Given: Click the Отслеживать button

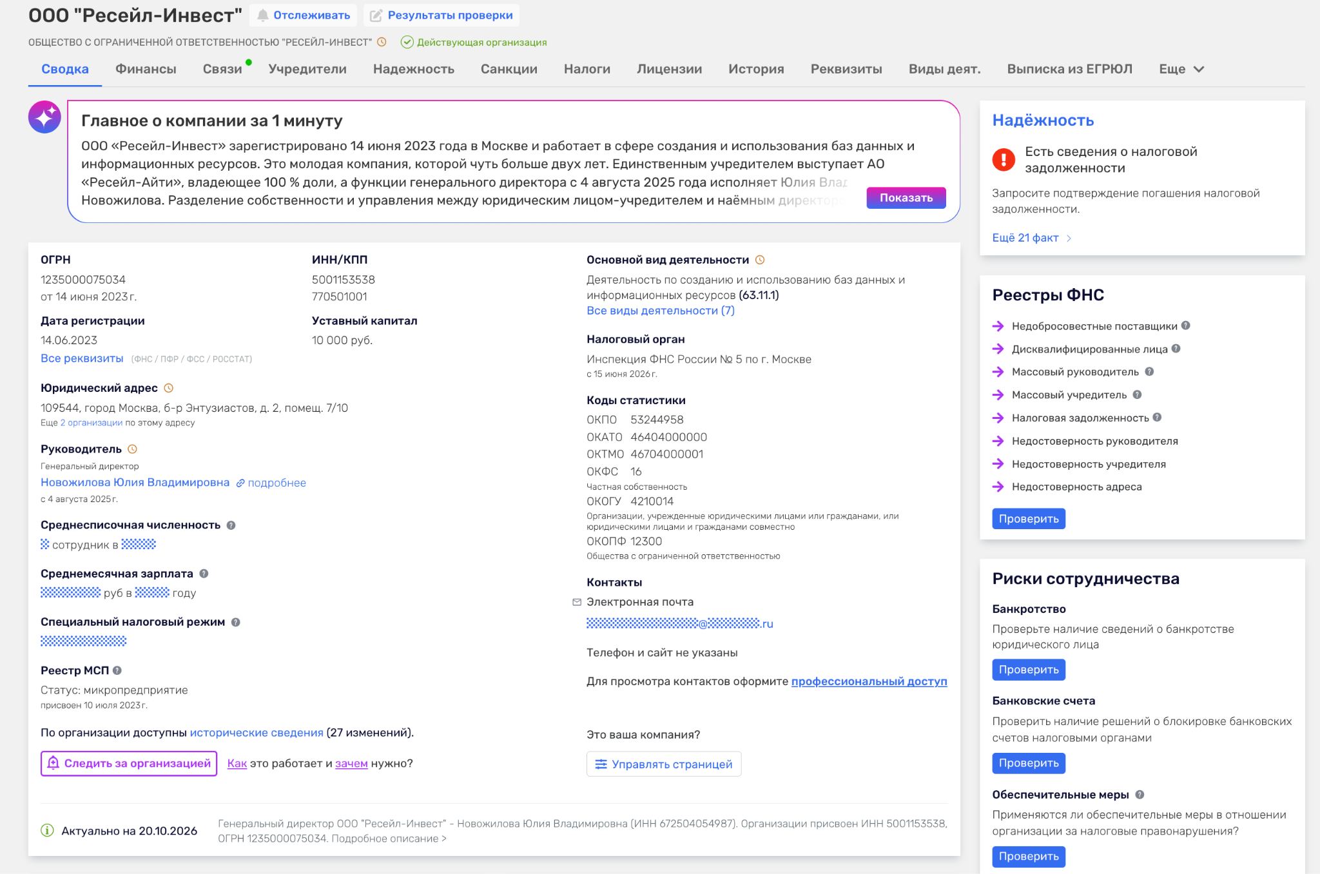Looking at the screenshot, I should point(303,15).
